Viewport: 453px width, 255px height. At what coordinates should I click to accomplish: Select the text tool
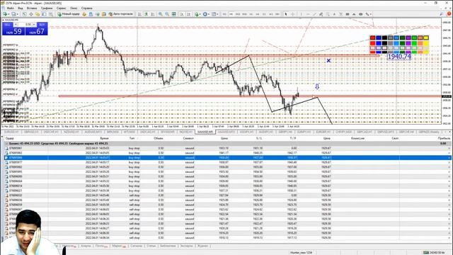(x=334, y=14)
